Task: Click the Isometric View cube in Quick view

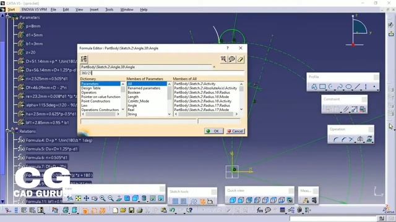Action: pos(233,200)
